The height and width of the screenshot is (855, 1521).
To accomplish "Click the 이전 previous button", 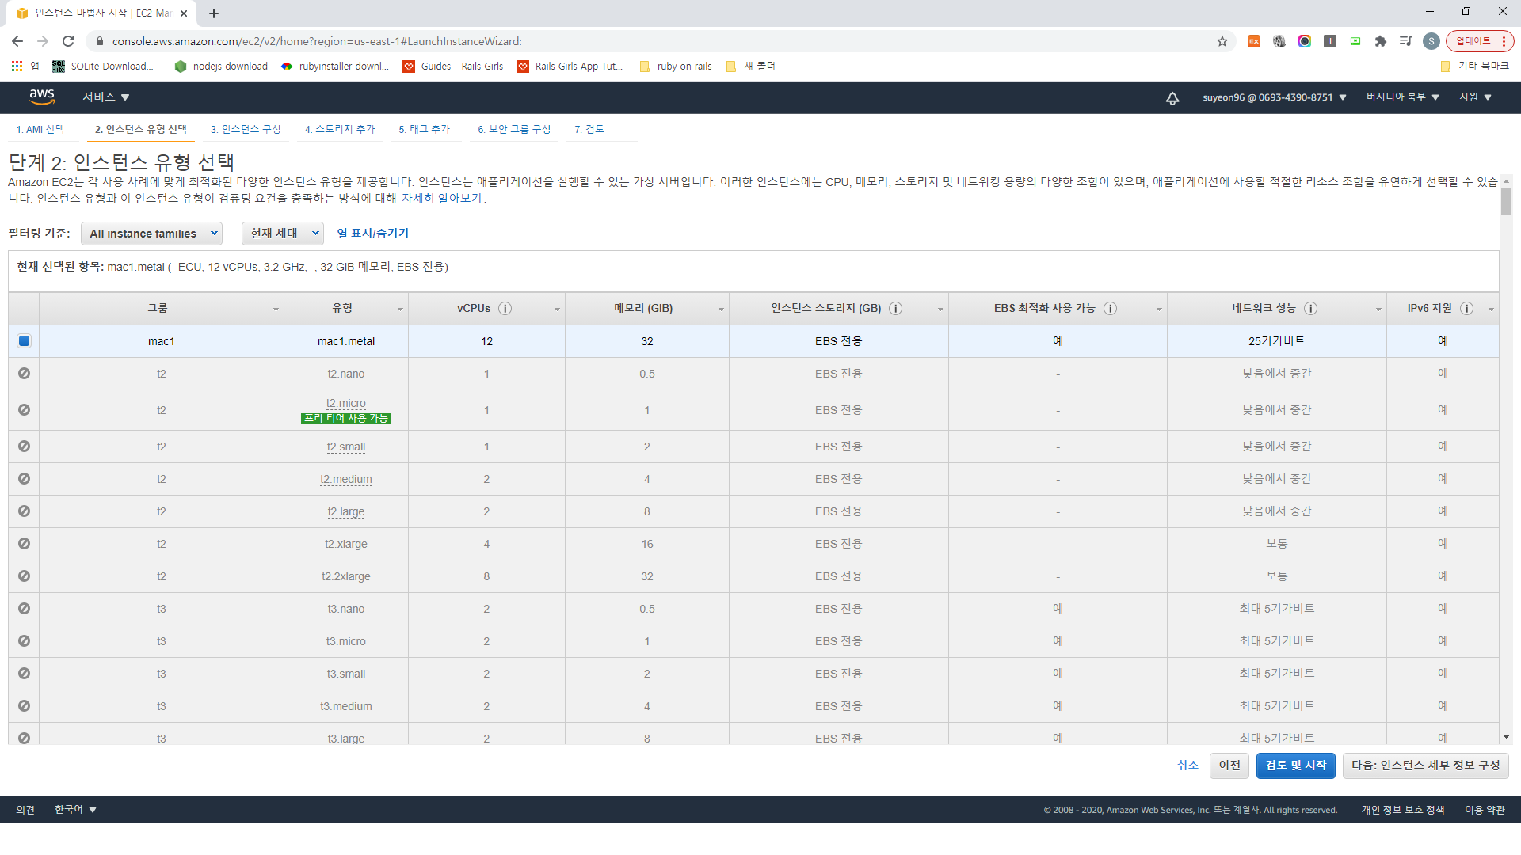I will tap(1229, 766).
